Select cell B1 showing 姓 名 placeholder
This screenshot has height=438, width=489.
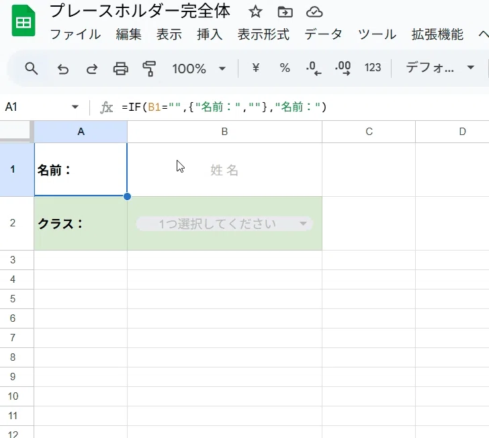(x=224, y=169)
